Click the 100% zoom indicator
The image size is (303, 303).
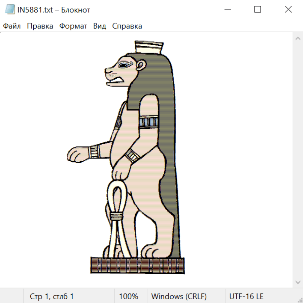tap(129, 296)
